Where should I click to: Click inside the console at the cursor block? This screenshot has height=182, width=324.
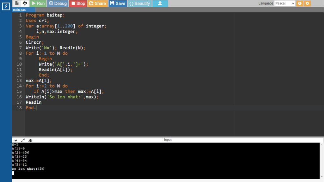click(13, 173)
